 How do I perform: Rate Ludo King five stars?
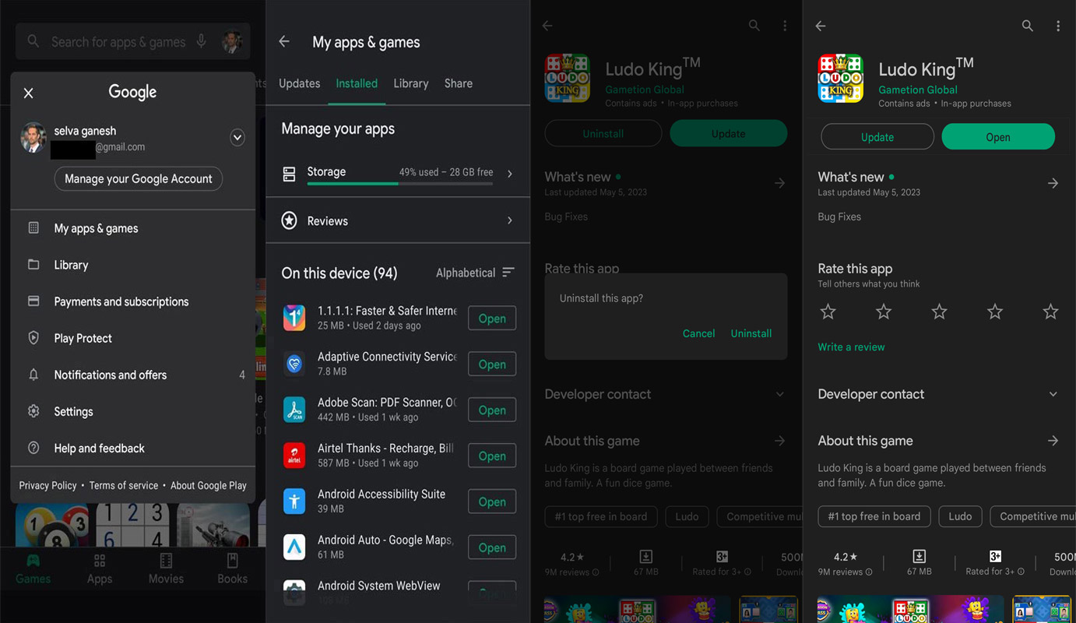click(1050, 312)
